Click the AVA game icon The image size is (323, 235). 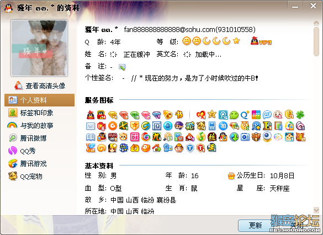[x=113, y=137]
